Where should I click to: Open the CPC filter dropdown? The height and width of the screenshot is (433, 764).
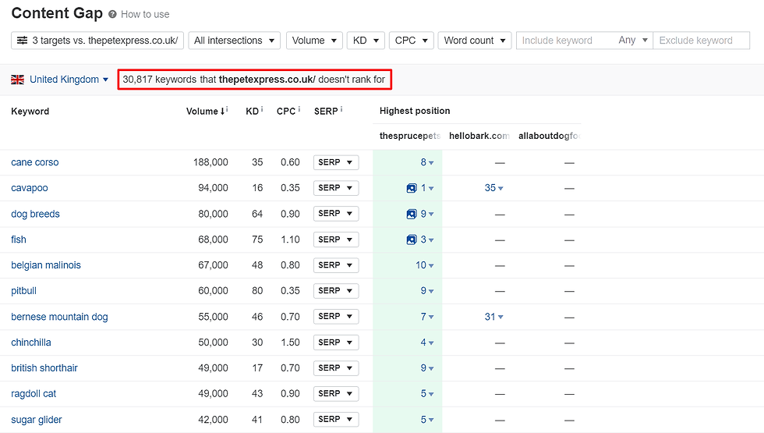click(x=412, y=41)
